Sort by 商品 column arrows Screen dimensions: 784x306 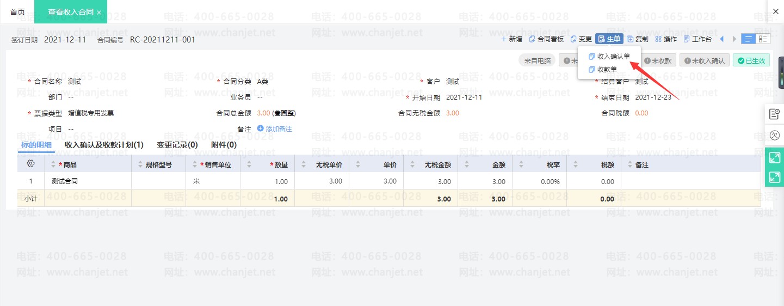pos(53,164)
